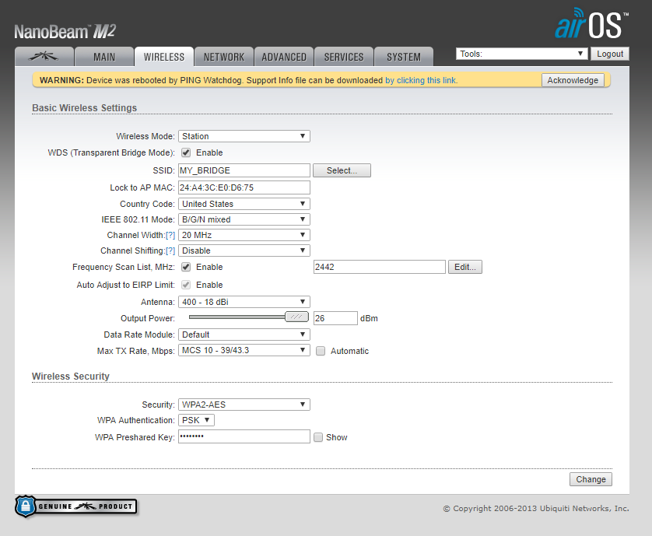Click the SSID input field
Screen dimensions: 652x536
(244, 170)
